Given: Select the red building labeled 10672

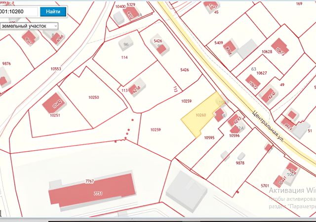Looking at the screenshot, I should point(253,81).
